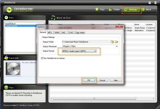Image resolution: width=160 pixels, height=109 pixels.
Task: Click OK in Options dialog
Action: click(x=89, y=80)
